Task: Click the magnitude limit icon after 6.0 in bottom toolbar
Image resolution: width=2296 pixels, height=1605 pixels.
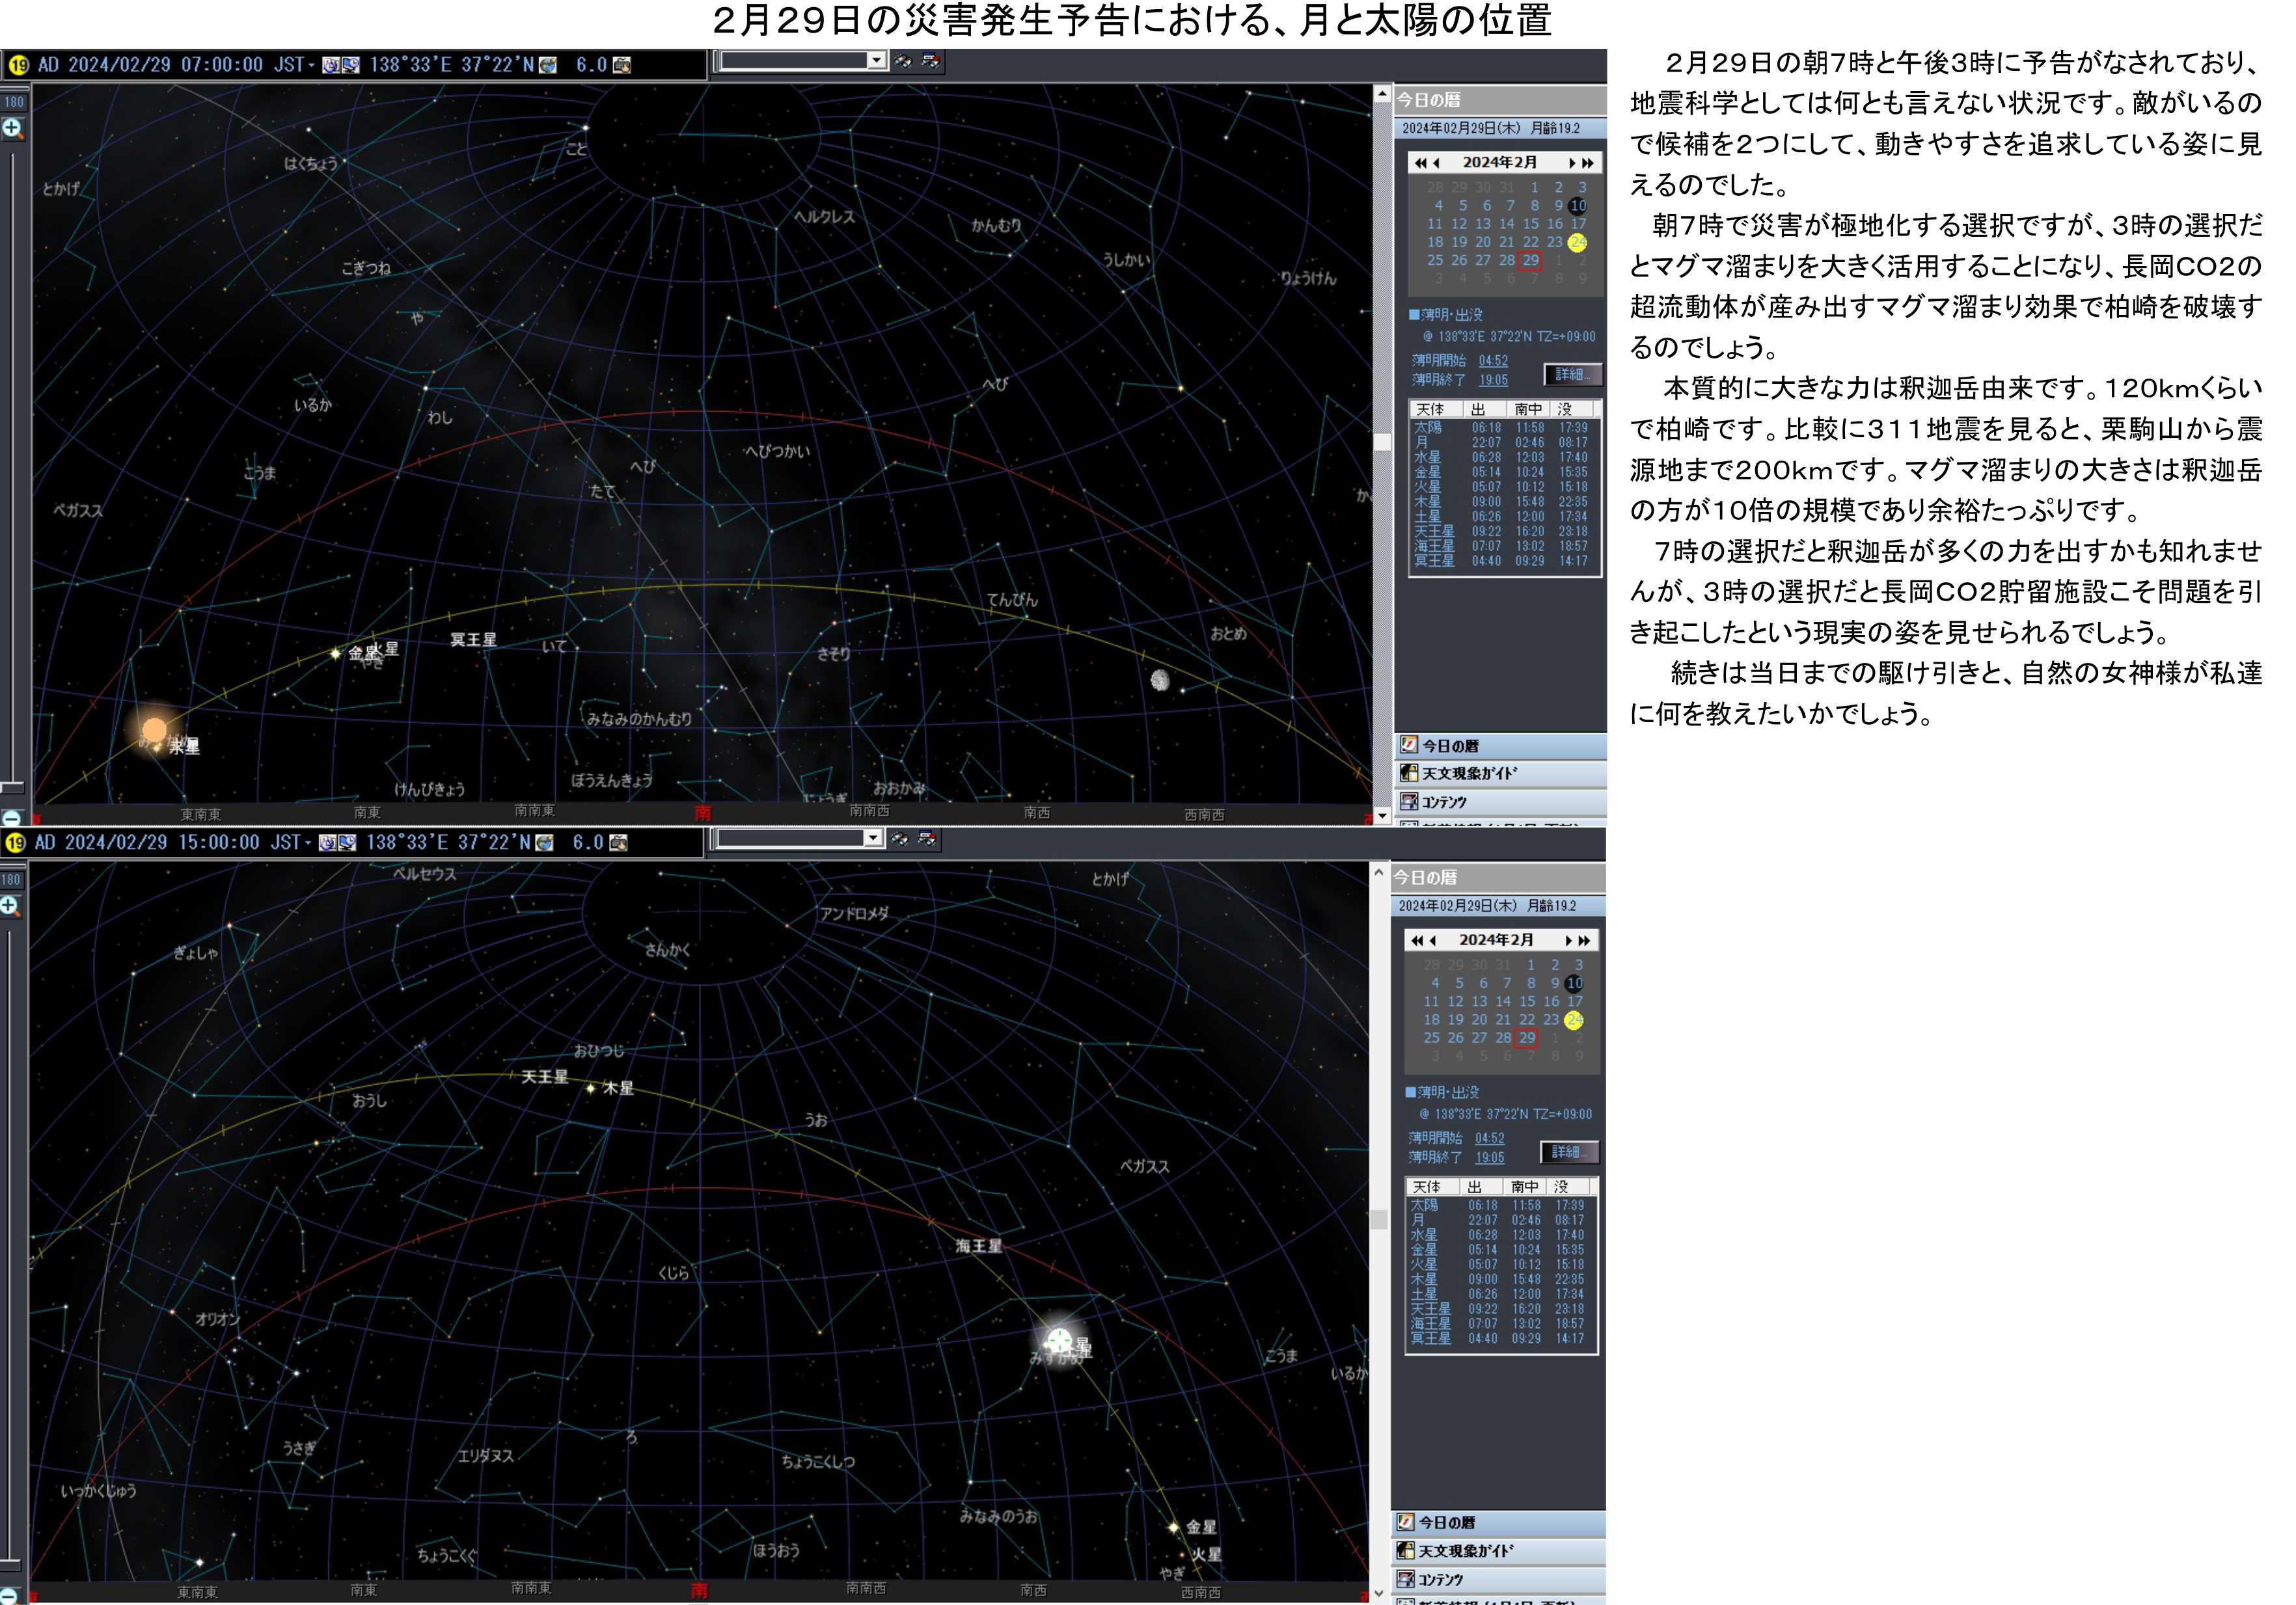Action: pyautogui.click(x=619, y=843)
